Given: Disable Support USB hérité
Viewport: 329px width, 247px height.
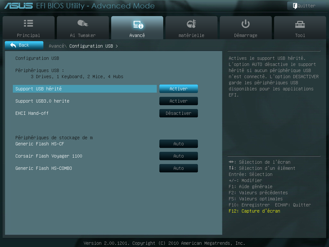Looking at the screenshot, I should coord(178,89).
